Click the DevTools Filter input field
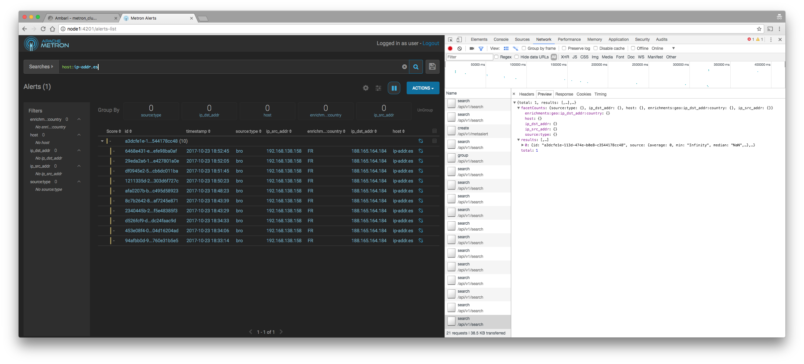Image resolution: width=804 pixels, height=364 pixels. [469, 57]
